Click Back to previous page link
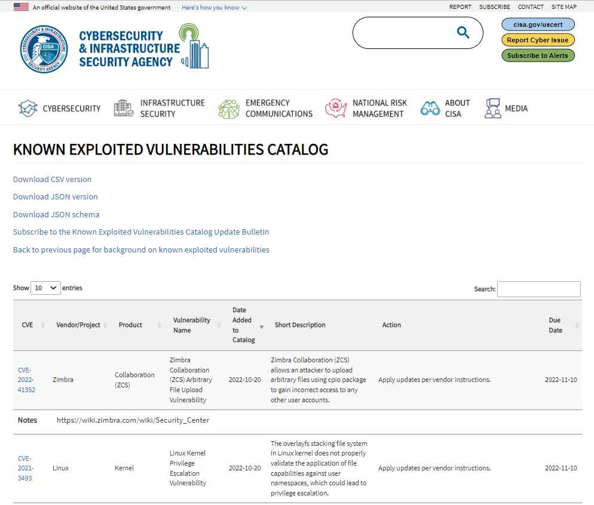The width and height of the screenshot is (594, 505). pyautogui.click(x=141, y=250)
